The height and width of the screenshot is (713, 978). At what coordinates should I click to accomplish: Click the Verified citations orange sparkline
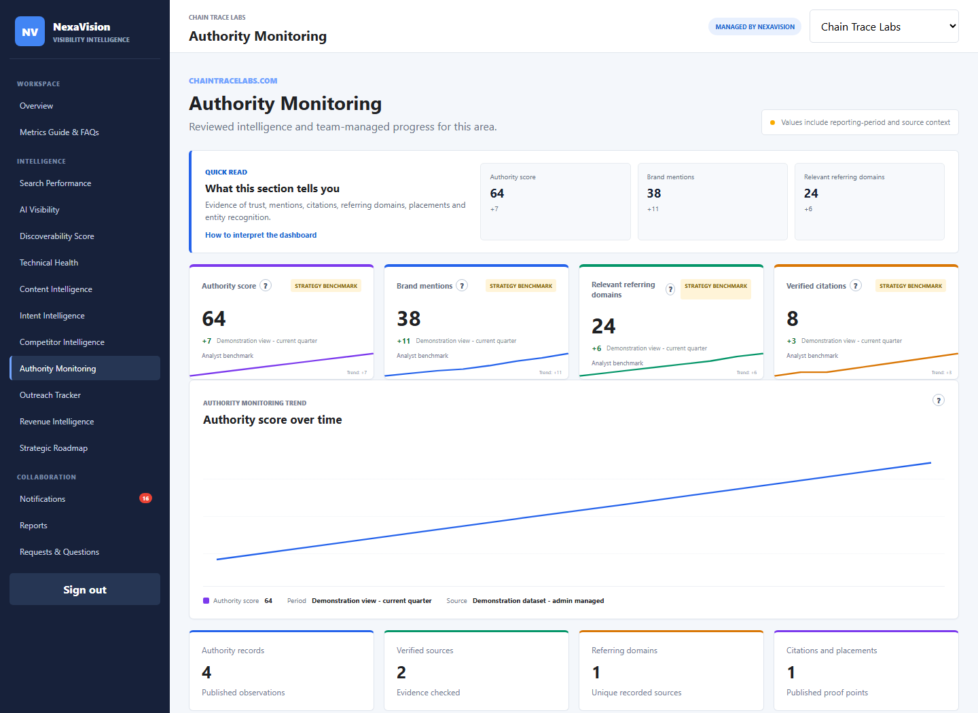tap(866, 365)
